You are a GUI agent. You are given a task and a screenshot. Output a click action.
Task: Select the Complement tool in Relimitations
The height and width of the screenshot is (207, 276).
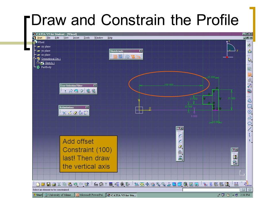point(86,113)
